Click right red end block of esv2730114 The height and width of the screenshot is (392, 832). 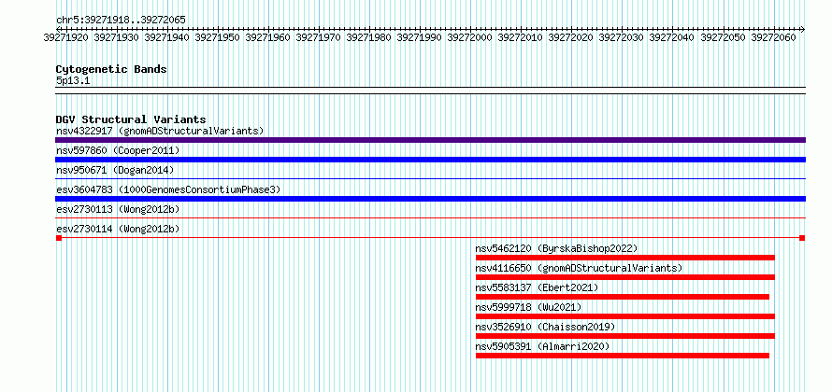pyautogui.click(x=802, y=238)
